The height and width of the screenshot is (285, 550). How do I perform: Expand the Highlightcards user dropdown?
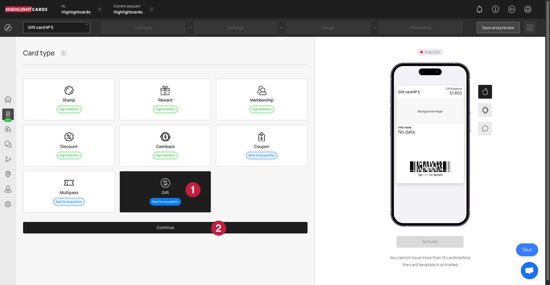100,9
